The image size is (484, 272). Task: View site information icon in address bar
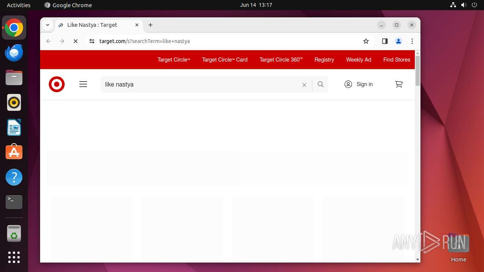coord(92,41)
